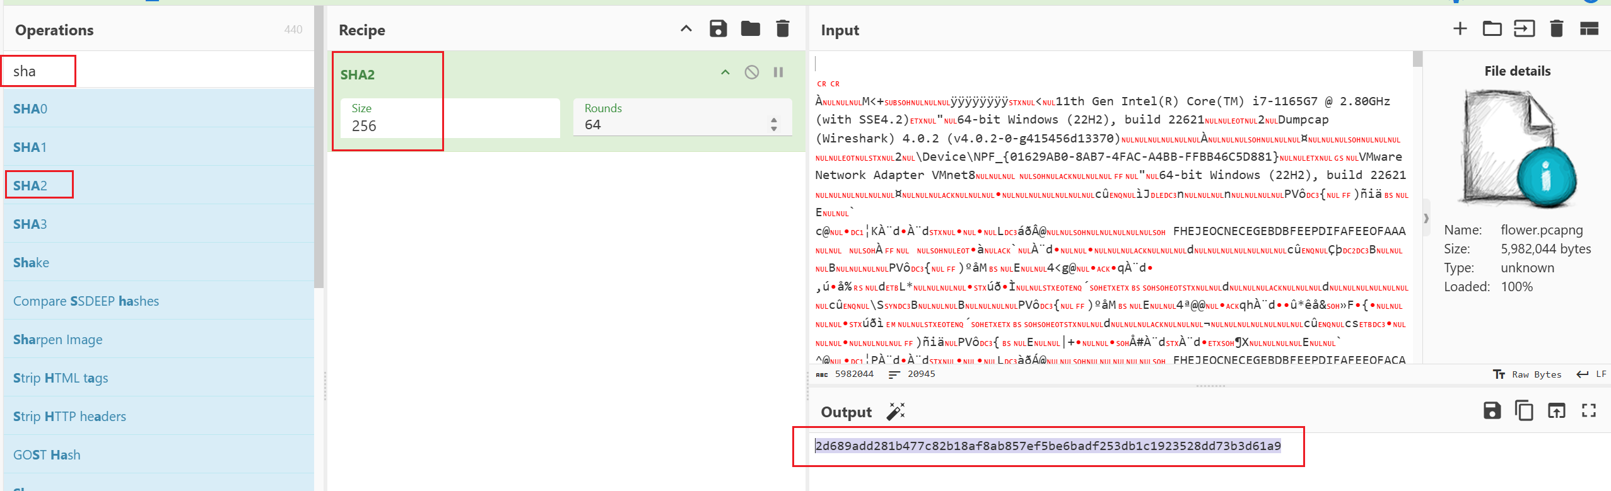This screenshot has height=491, width=1611.
Task: Open file as input icon
Action: click(1524, 29)
